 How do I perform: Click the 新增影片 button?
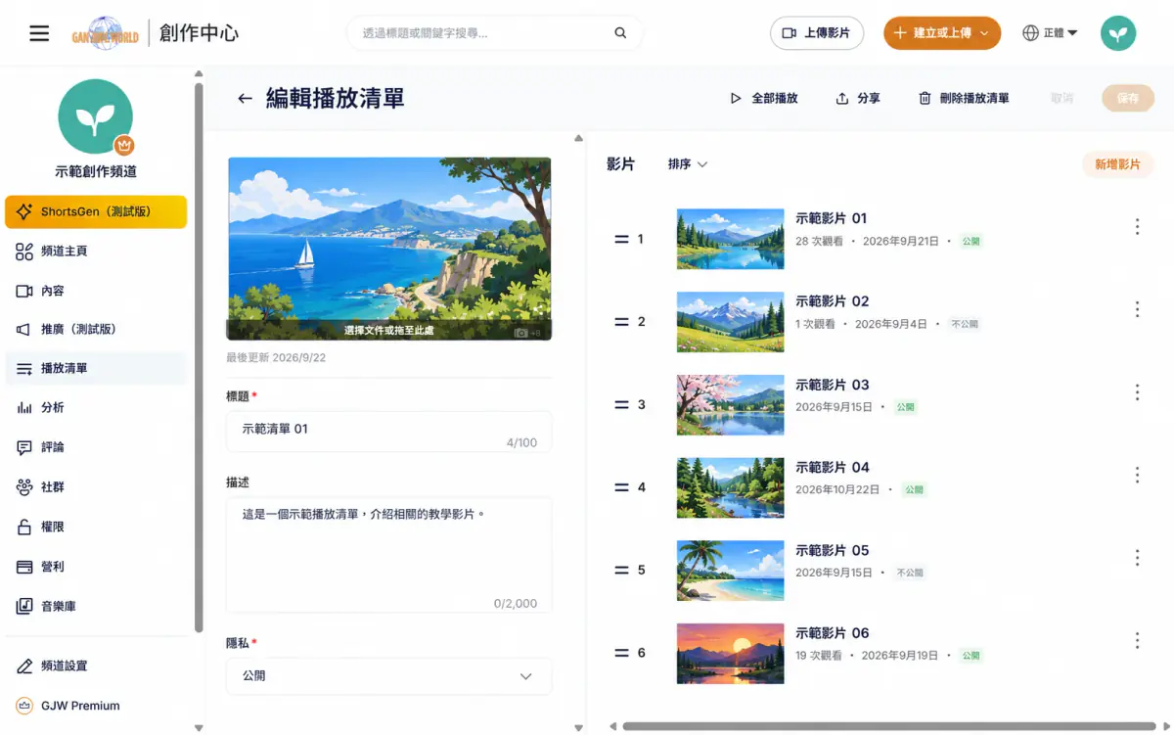1117,164
